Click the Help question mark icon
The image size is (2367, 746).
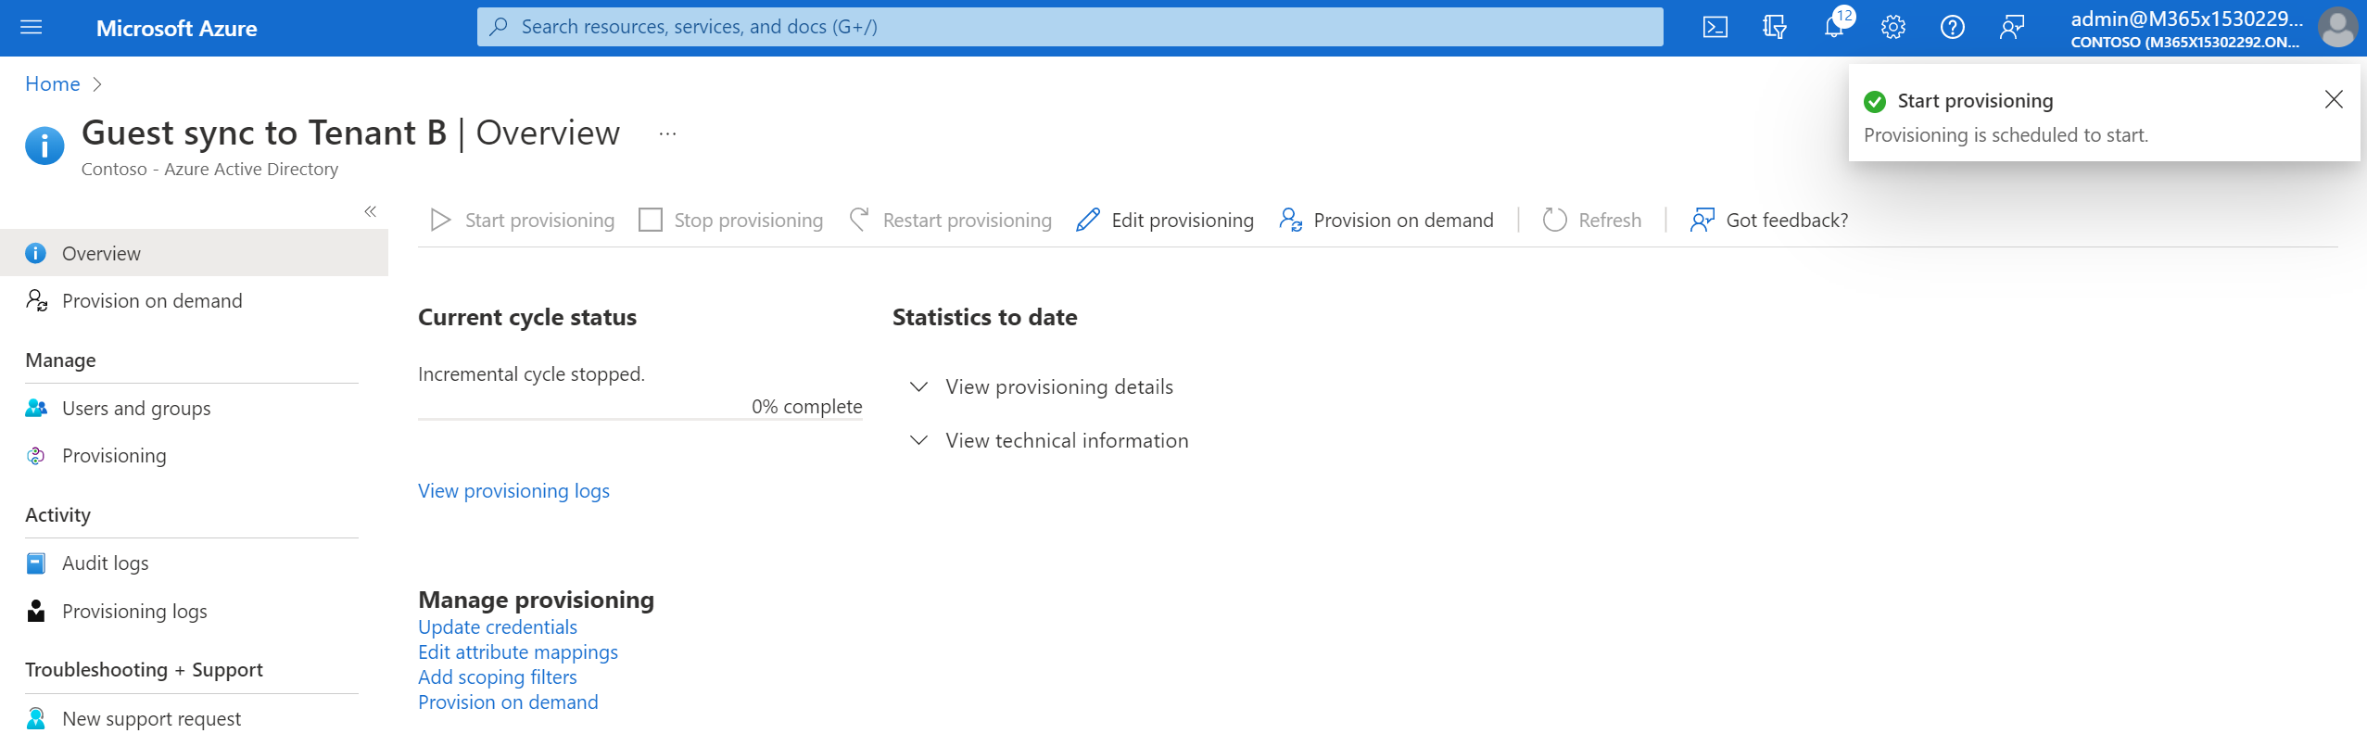pyautogui.click(x=1952, y=28)
